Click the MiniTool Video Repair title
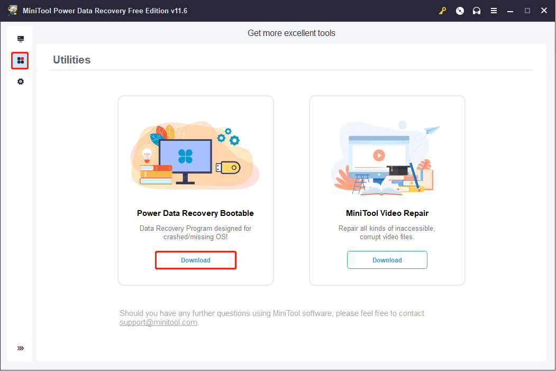This screenshot has height=371, width=556. point(387,213)
